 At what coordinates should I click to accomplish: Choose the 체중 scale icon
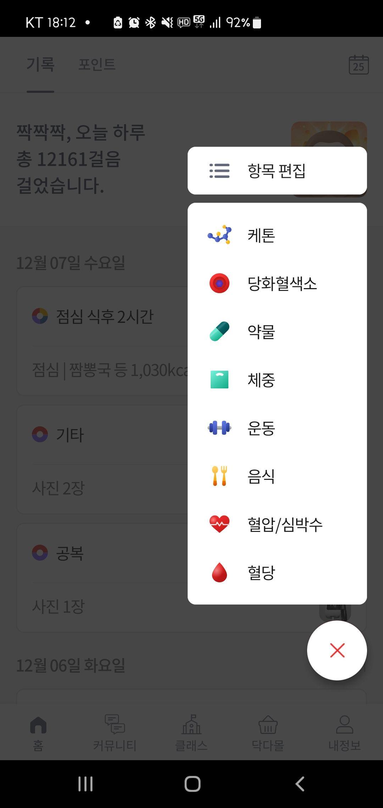tap(220, 380)
